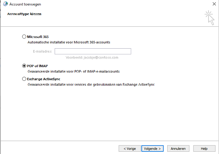The image size is (219, 154).
Task: Choose the Exchange ActiveSync radio button
Action: tap(24, 79)
